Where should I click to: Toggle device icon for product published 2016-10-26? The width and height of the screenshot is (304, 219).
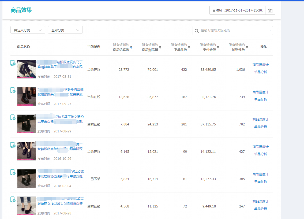coord(13,145)
